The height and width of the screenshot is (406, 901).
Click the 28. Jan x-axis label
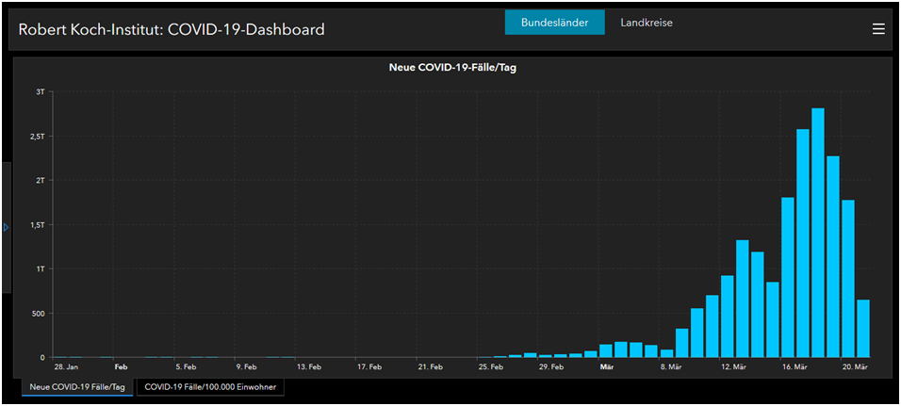(x=66, y=367)
